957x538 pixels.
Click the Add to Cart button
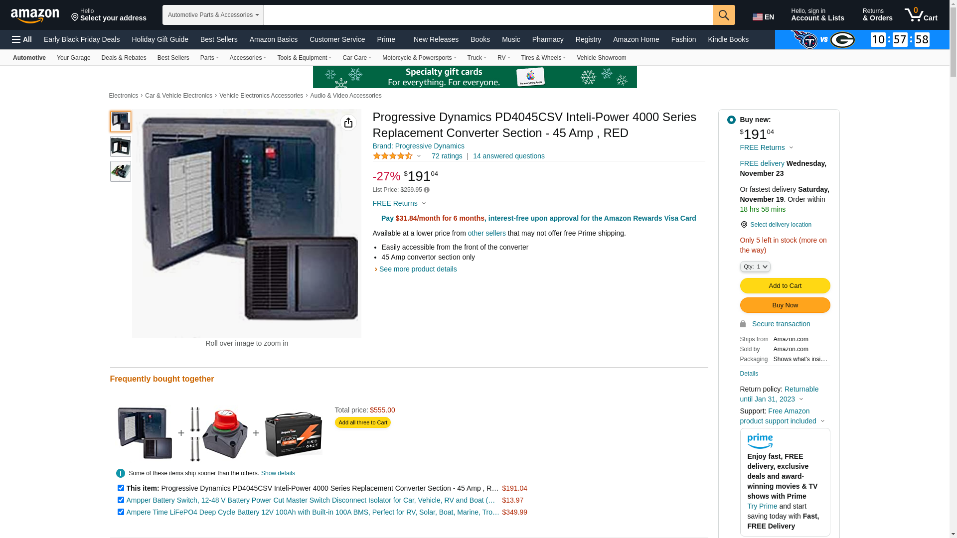point(785,285)
